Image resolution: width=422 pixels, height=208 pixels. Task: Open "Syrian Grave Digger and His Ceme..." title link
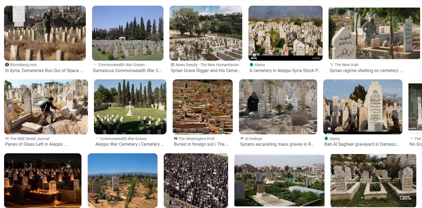click(x=206, y=71)
